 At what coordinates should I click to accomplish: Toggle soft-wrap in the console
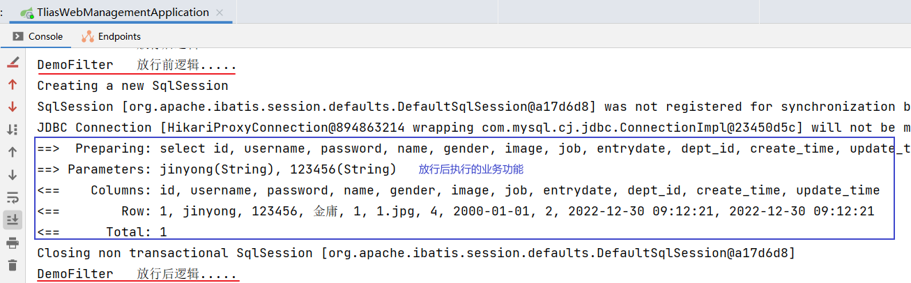click(x=13, y=197)
